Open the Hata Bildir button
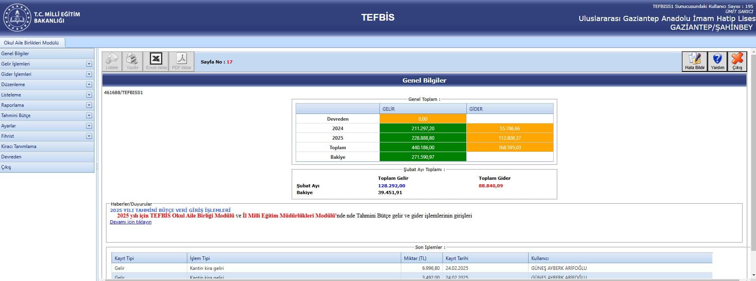Image resolution: width=756 pixels, height=281 pixels. [x=695, y=62]
